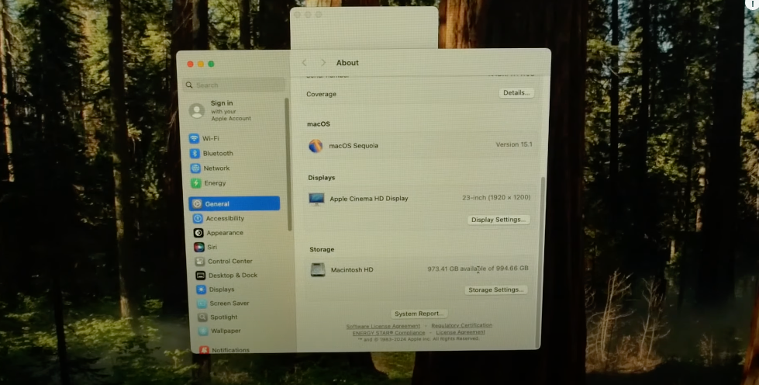Click the Accessibility icon in sidebar
This screenshot has width=759, height=385.
coord(198,218)
